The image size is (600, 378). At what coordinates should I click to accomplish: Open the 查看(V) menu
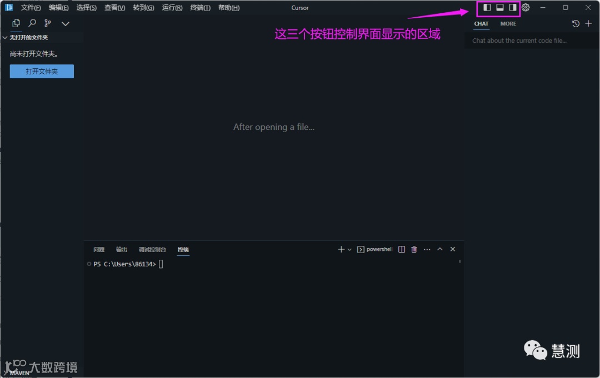(115, 8)
